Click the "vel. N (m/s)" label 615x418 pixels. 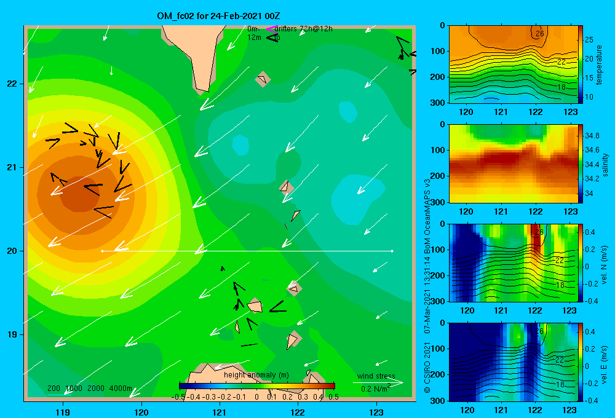click(605, 265)
